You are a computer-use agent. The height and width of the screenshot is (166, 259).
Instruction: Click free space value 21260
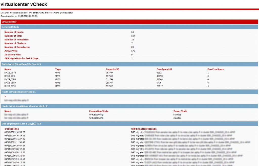pos(160,79)
